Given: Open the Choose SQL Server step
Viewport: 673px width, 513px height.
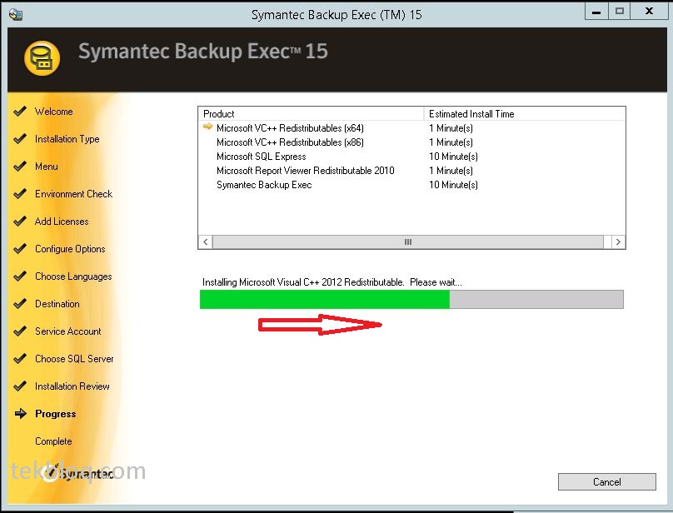Looking at the screenshot, I should tap(74, 359).
